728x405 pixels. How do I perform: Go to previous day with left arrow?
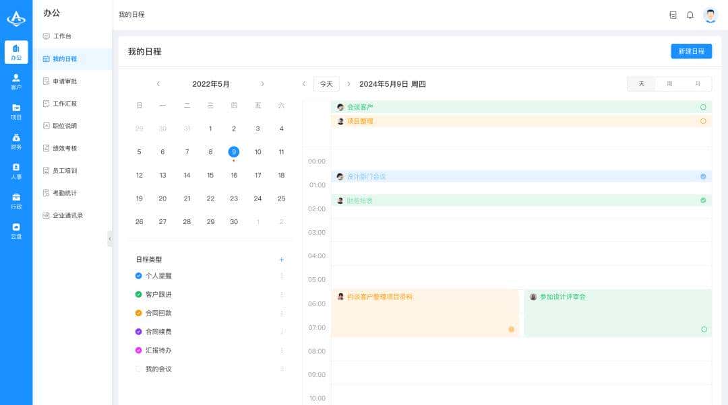[303, 84]
